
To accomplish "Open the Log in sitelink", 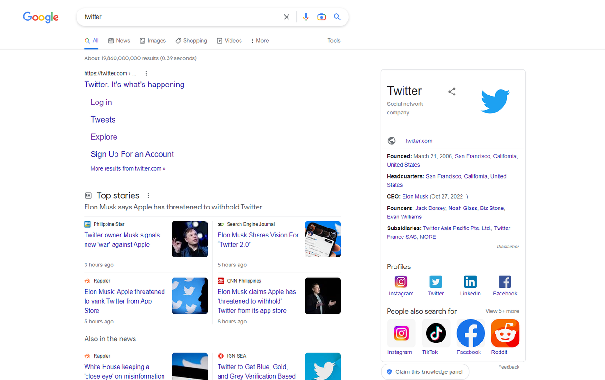I will click(x=101, y=102).
